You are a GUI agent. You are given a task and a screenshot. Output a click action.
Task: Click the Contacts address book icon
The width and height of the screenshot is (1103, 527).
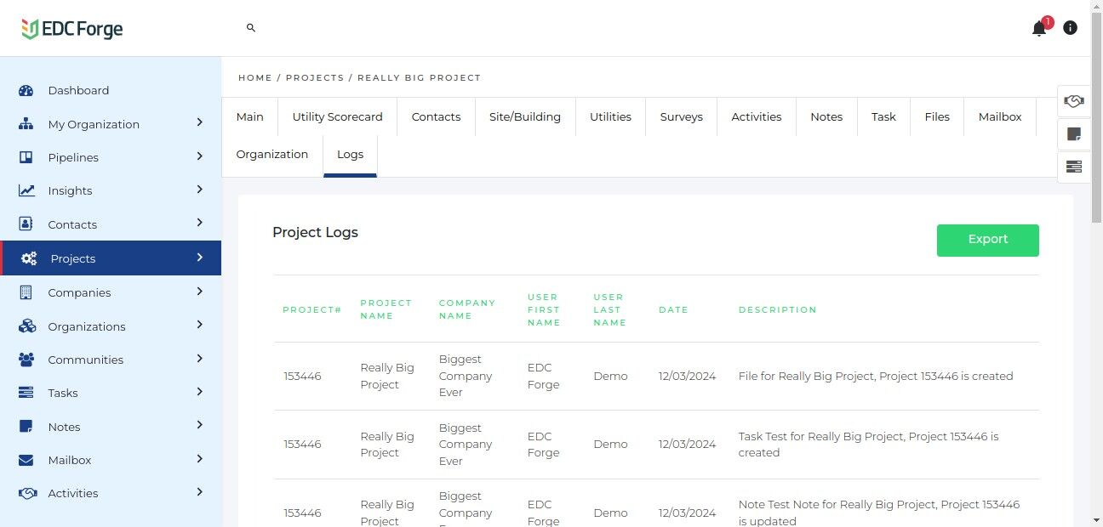click(26, 224)
